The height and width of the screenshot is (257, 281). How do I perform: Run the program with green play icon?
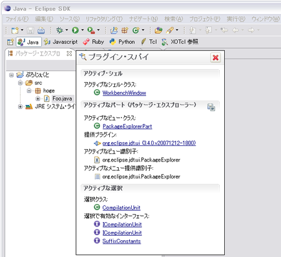[x=76, y=31]
